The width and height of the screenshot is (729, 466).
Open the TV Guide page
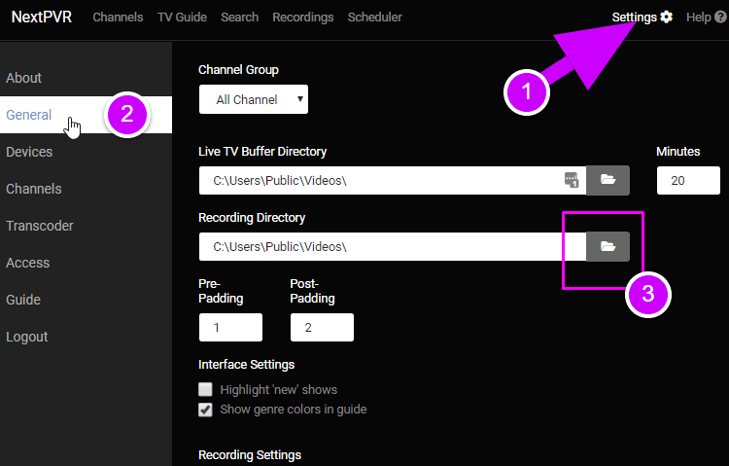point(182,18)
